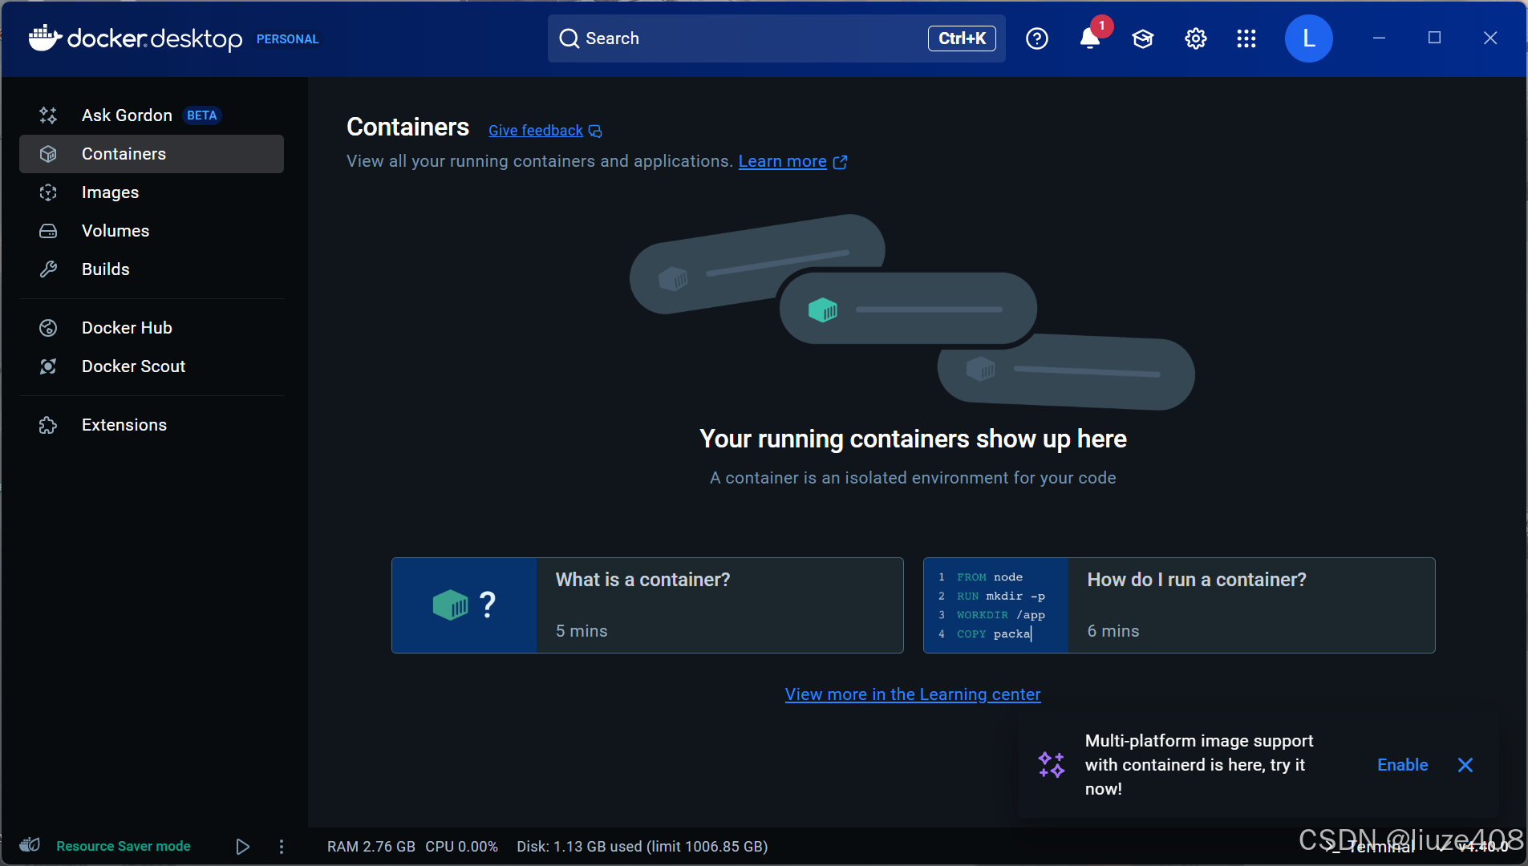
Task: Open the Learning center graduation cap icon
Action: click(1143, 38)
